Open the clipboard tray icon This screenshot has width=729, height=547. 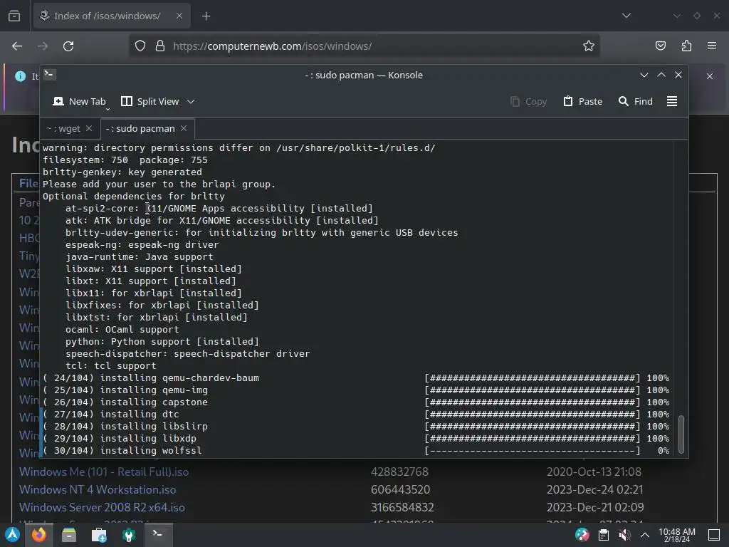point(604,535)
